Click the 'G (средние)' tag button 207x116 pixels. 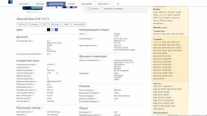pos(34,24)
